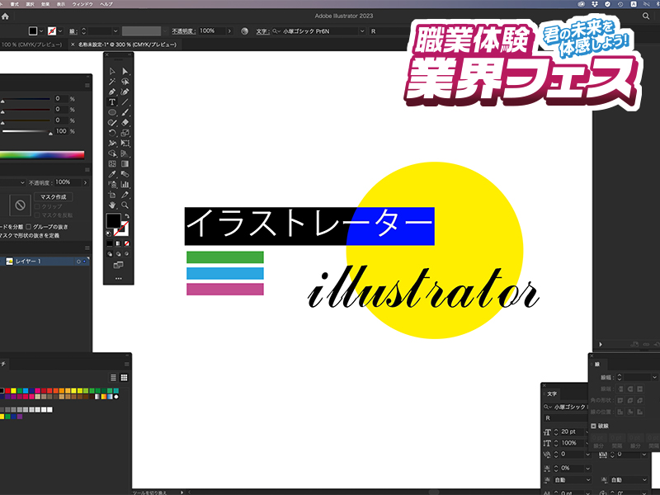Select the Eyedropper tool
Image resolution: width=660 pixels, height=495 pixels.
(112, 174)
